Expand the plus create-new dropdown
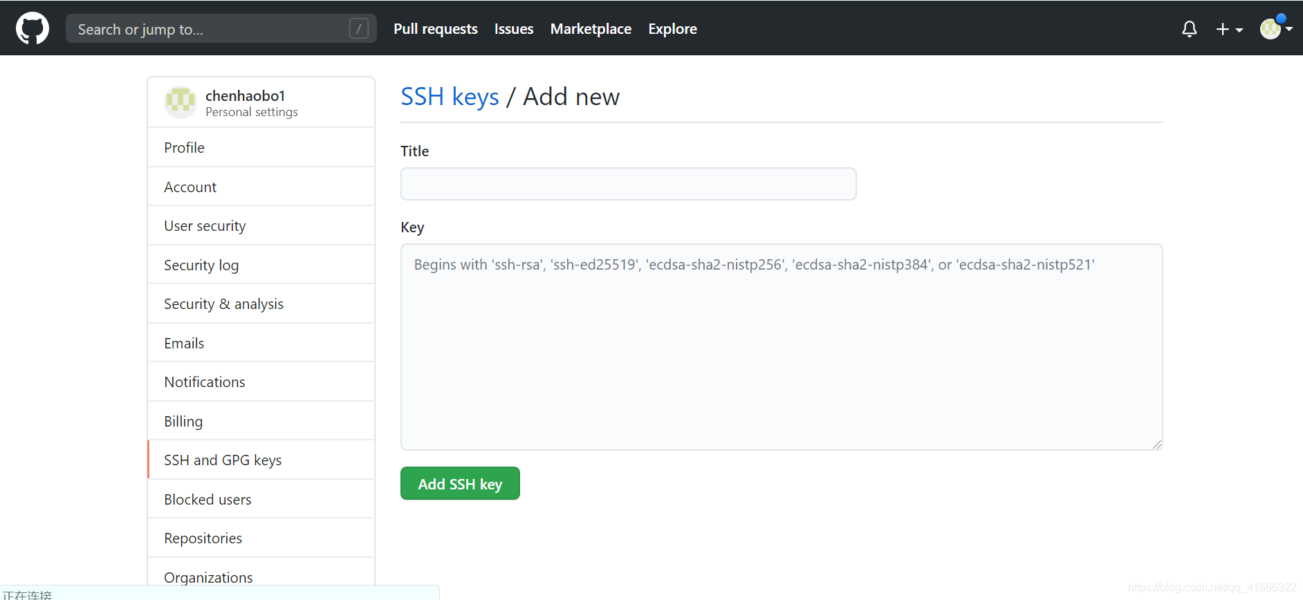1303x600 pixels. (1230, 29)
